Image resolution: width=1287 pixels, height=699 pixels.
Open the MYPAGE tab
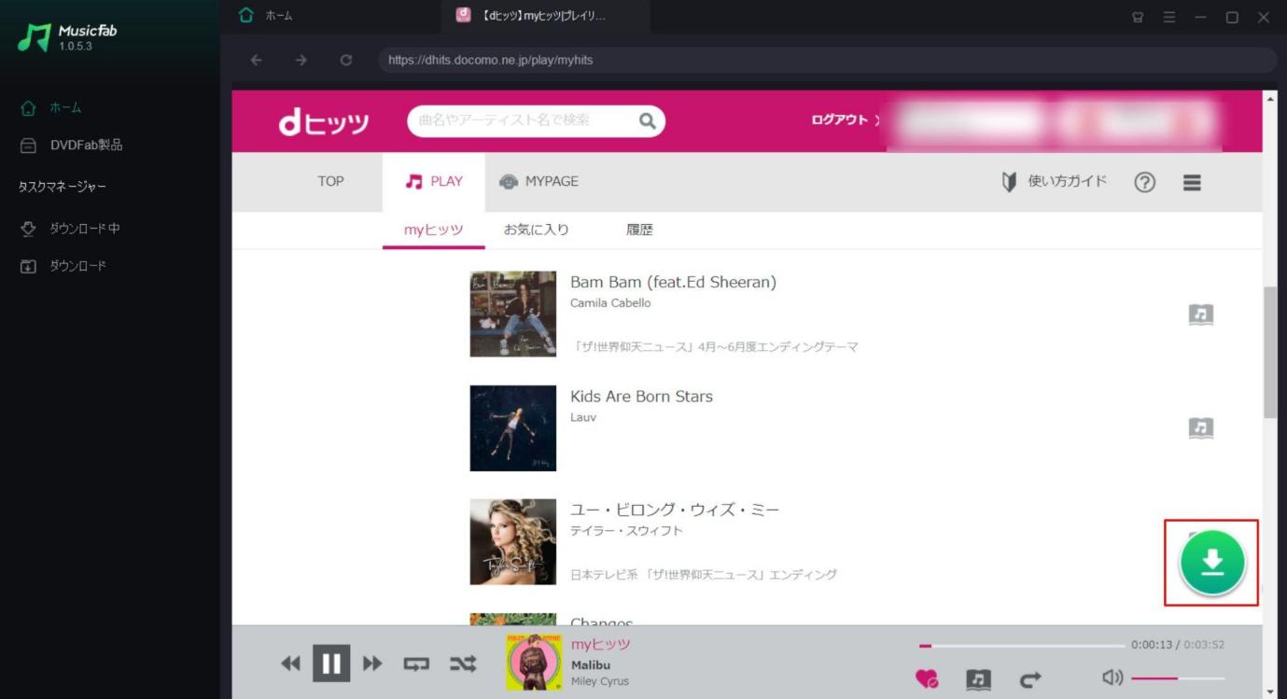tap(539, 181)
